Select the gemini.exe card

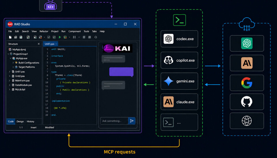pyautogui.click(x=179, y=81)
